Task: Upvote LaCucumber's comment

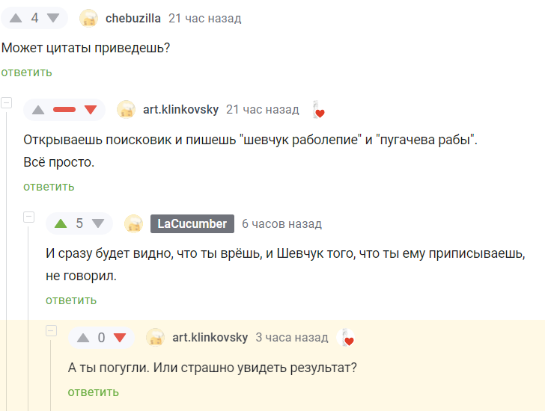Action: tap(61, 223)
